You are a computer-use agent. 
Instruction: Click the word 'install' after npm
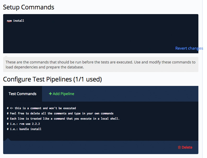coord(19,21)
